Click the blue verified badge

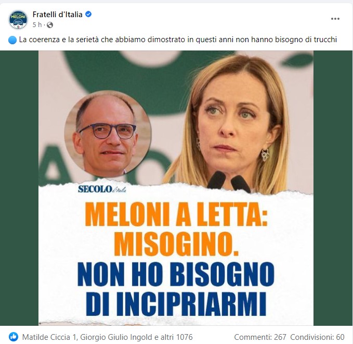pyautogui.click(x=88, y=15)
